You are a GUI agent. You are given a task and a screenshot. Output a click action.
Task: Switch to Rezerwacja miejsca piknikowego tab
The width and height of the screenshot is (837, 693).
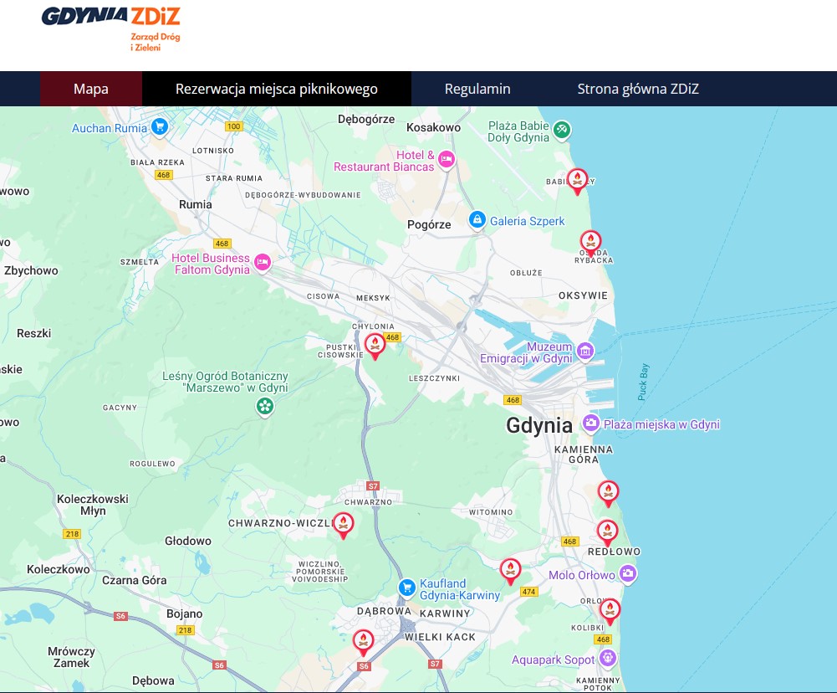[x=277, y=89]
